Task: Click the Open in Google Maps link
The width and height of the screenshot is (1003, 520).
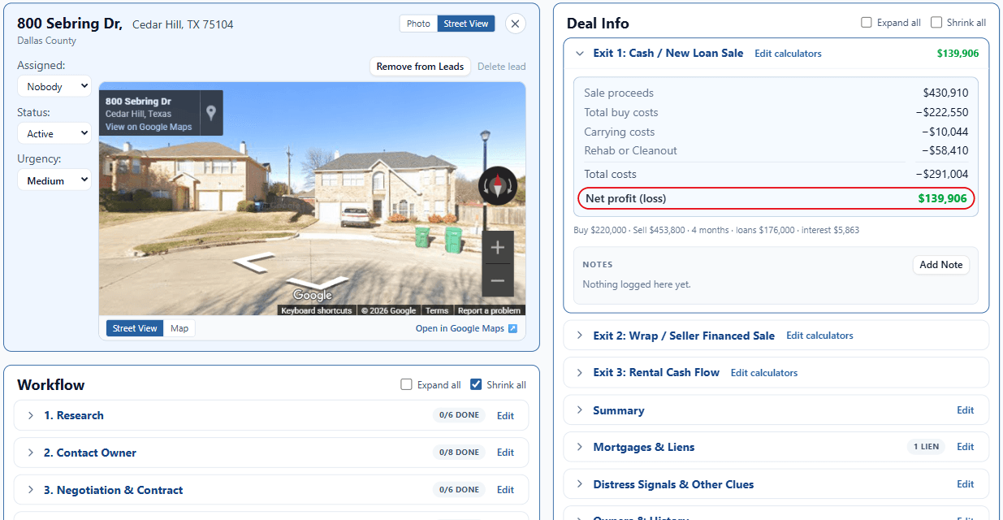Action: pyautogui.click(x=460, y=328)
